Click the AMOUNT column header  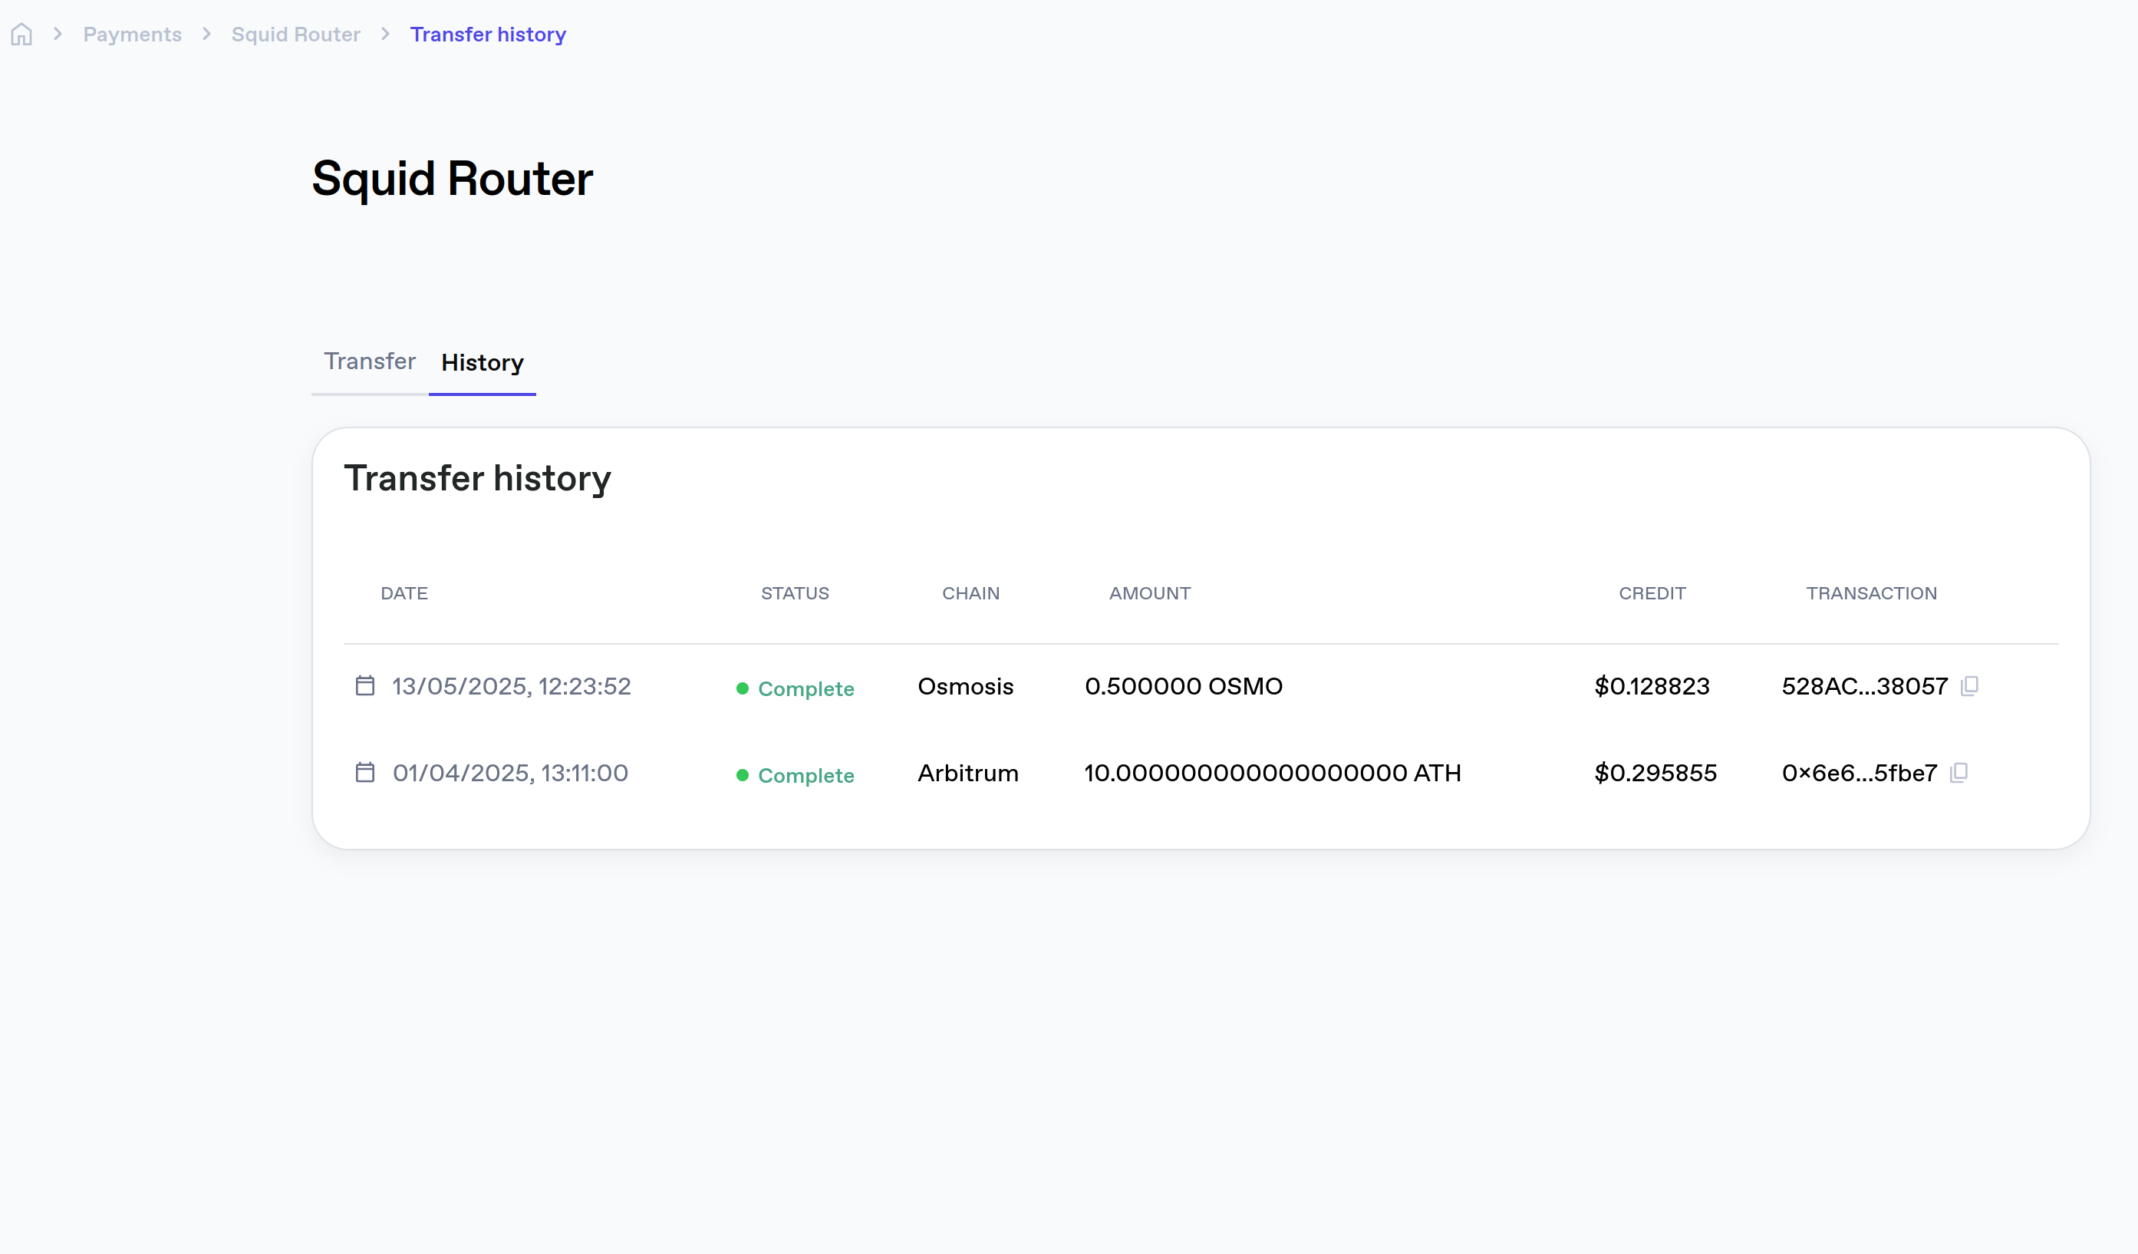point(1150,593)
